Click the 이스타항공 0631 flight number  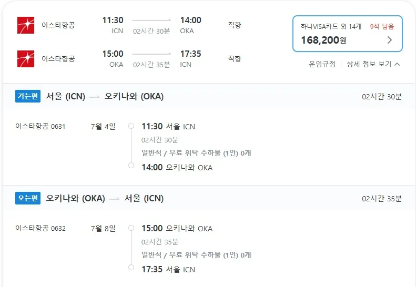coord(40,126)
